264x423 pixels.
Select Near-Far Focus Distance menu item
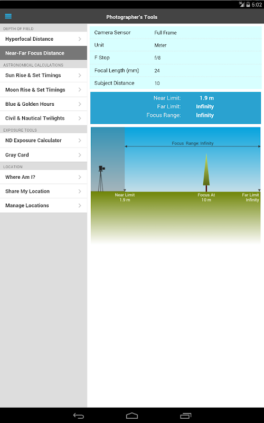43,53
